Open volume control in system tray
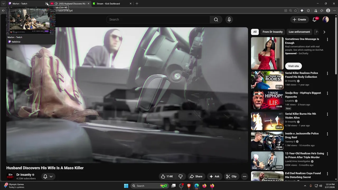The height and width of the screenshot is (190, 338). pyautogui.click(x=321, y=186)
